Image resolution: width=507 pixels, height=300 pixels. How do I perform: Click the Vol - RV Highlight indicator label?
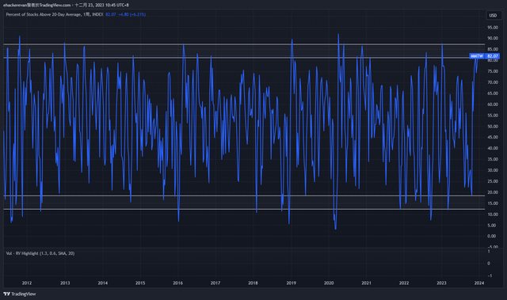tap(40, 253)
